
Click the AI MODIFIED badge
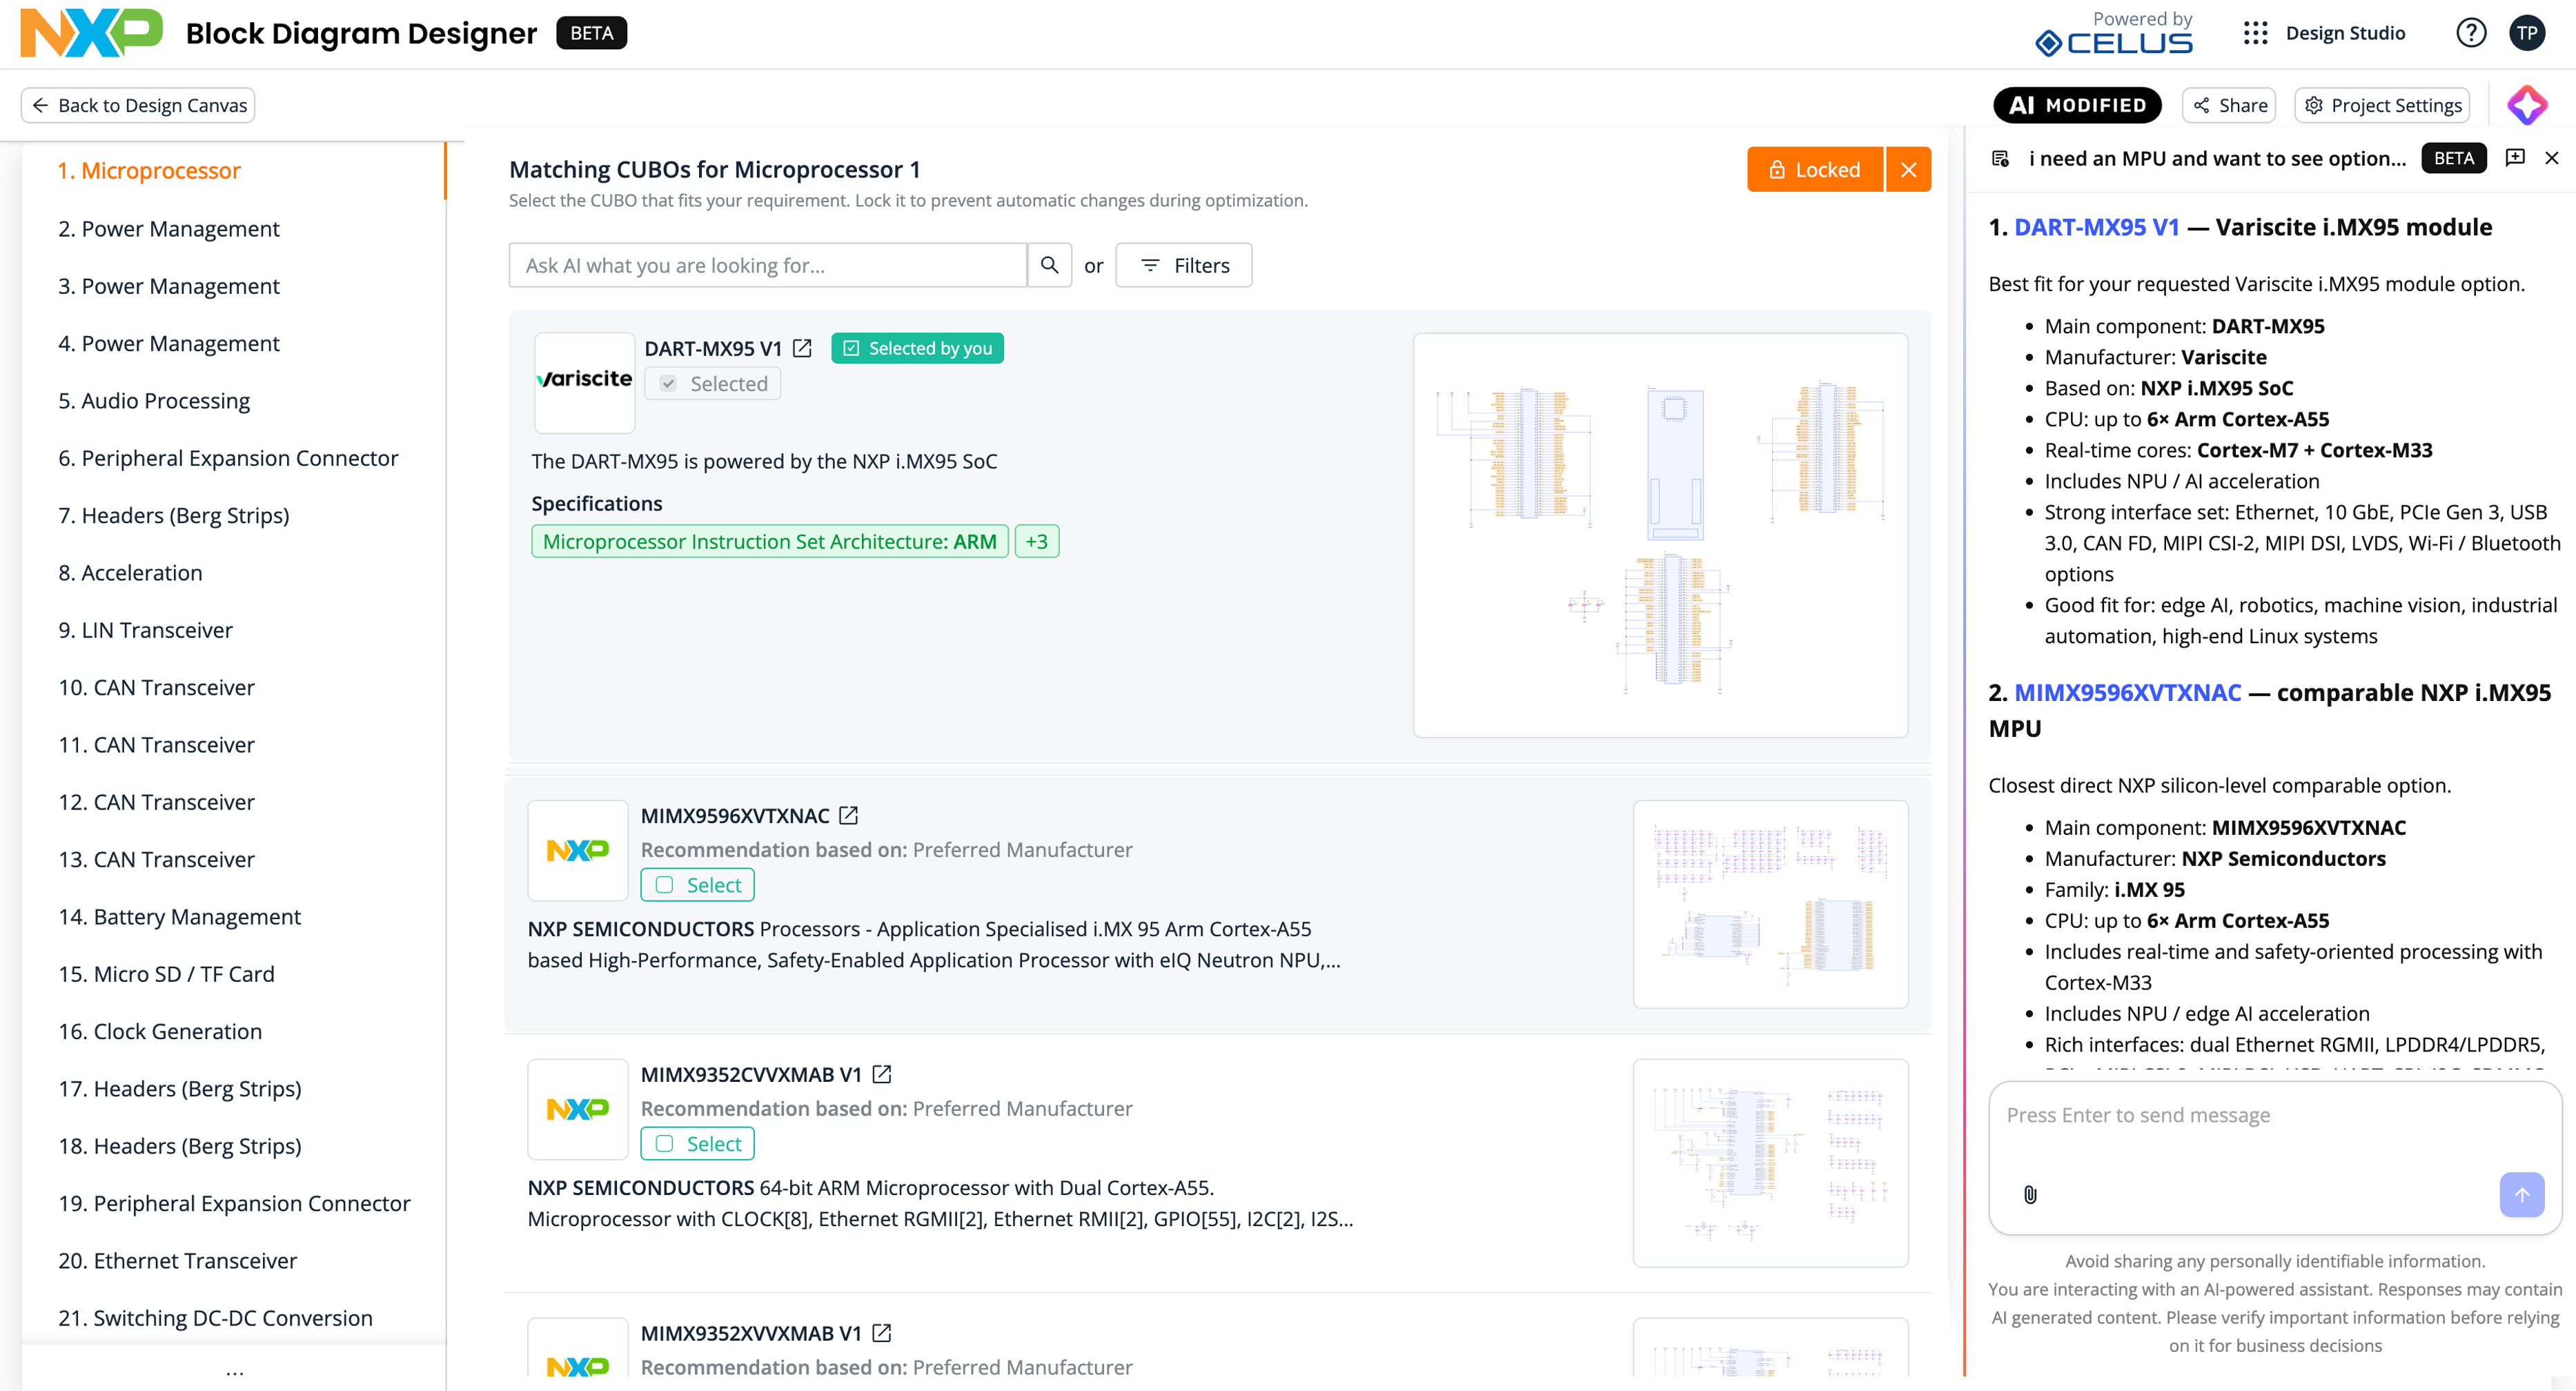coord(2077,105)
